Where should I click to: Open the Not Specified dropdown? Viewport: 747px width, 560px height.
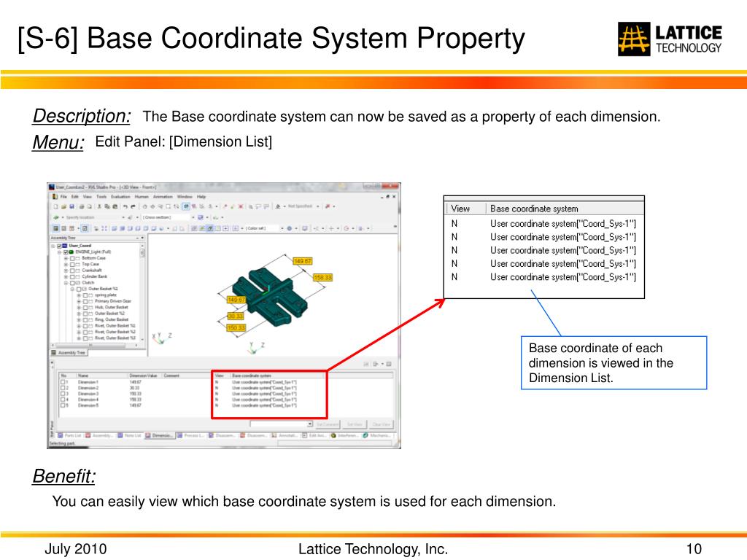point(318,206)
